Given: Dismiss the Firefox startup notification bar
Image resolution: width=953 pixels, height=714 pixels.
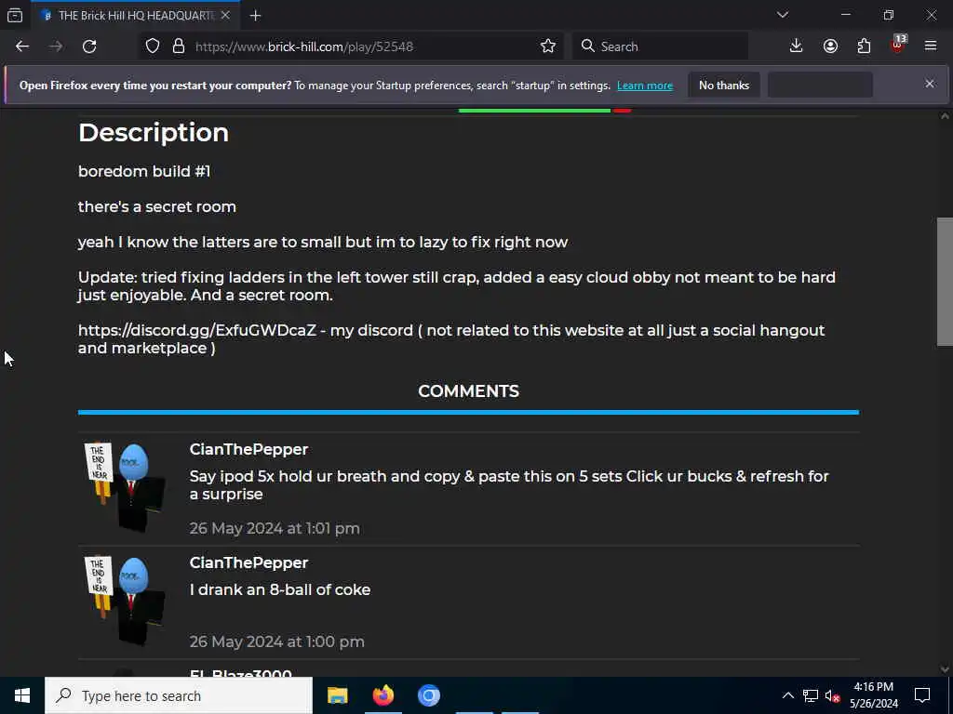Looking at the screenshot, I should (930, 84).
